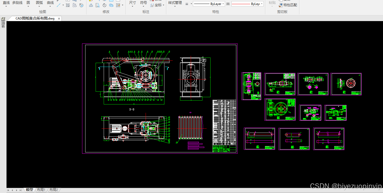Click the revision cloud icon in 绘图
The width and height of the screenshot is (383, 193).
75,5
